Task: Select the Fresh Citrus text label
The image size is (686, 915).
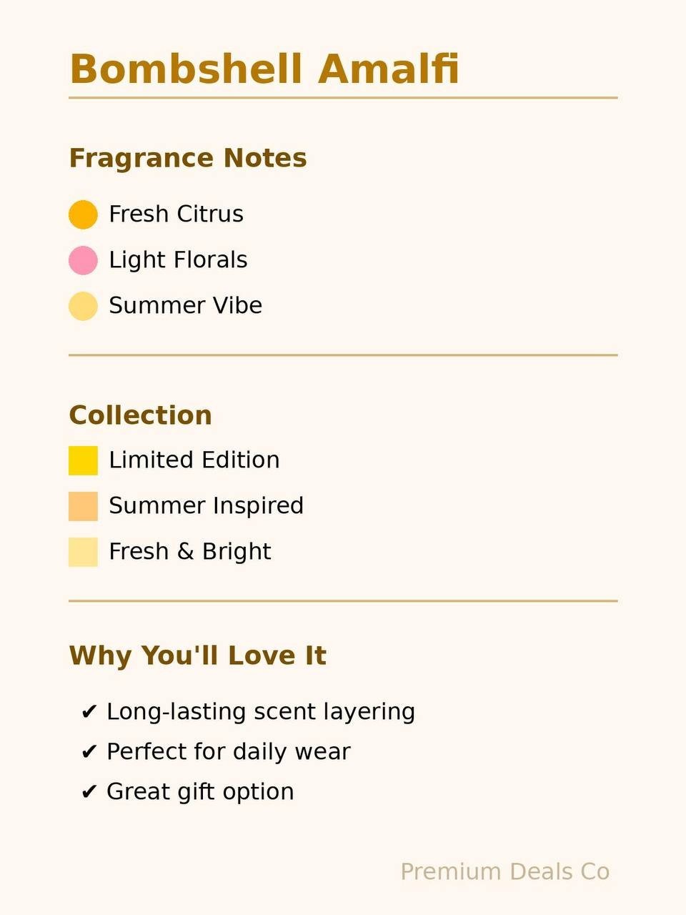Action: tap(176, 214)
